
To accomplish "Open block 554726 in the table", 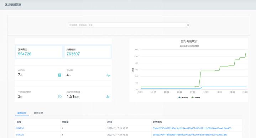I will click(20, 128).
